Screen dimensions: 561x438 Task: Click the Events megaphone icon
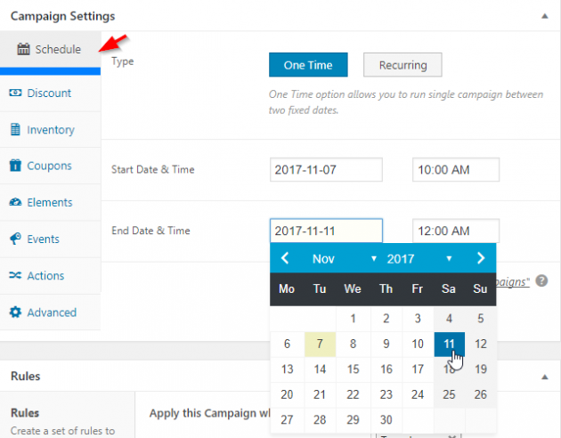click(15, 239)
